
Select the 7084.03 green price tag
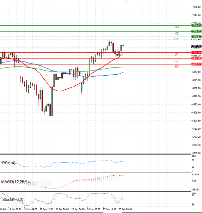pos(196,25)
